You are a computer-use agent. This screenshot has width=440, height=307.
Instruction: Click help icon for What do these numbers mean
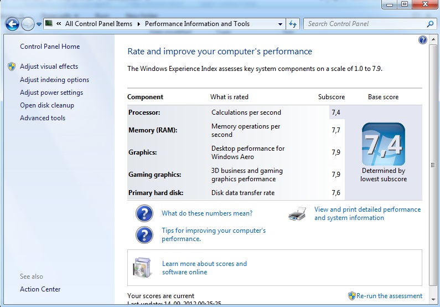[x=144, y=213]
